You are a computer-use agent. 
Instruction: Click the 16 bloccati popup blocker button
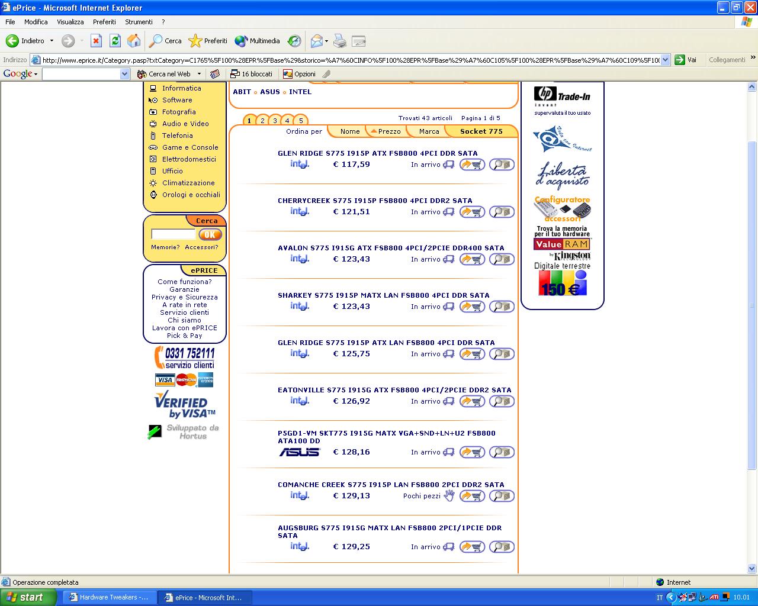tap(251, 74)
